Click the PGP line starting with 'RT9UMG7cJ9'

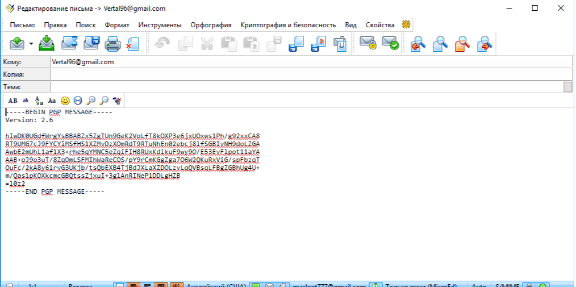tap(132, 144)
